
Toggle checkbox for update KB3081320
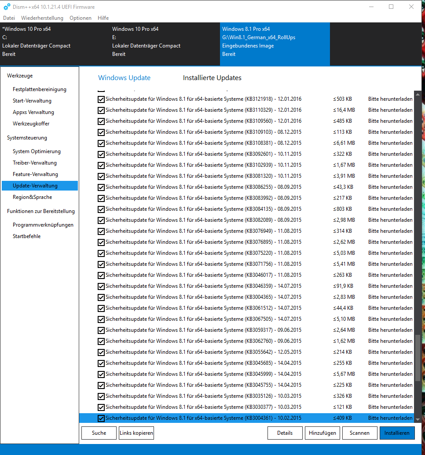101,176
